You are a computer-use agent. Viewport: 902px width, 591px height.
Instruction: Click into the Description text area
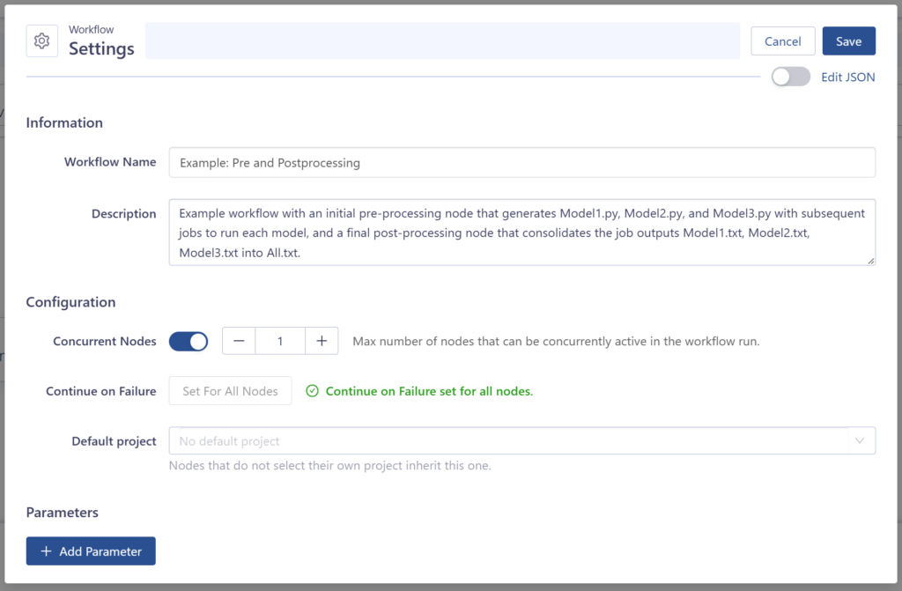coord(521,233)
